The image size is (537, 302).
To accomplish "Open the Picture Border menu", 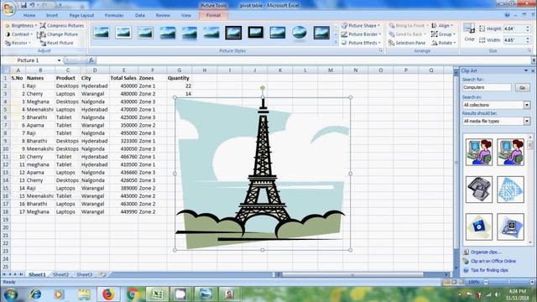I will [x=362, y=34].
